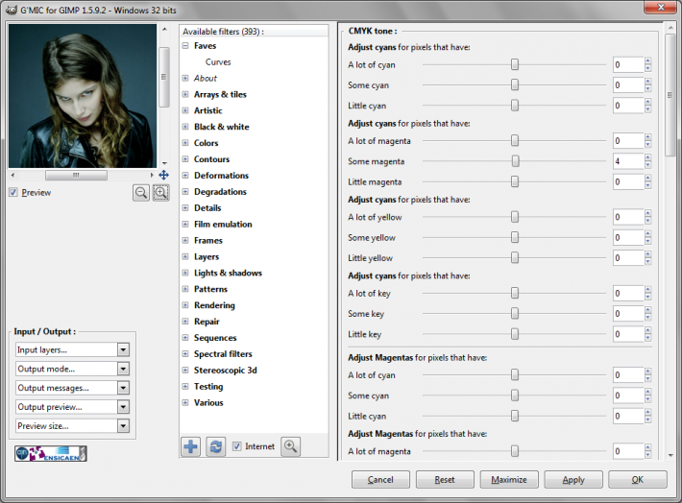Click the search filters magnifier icon
682x503 pixels.
click(x=290, y=446)
